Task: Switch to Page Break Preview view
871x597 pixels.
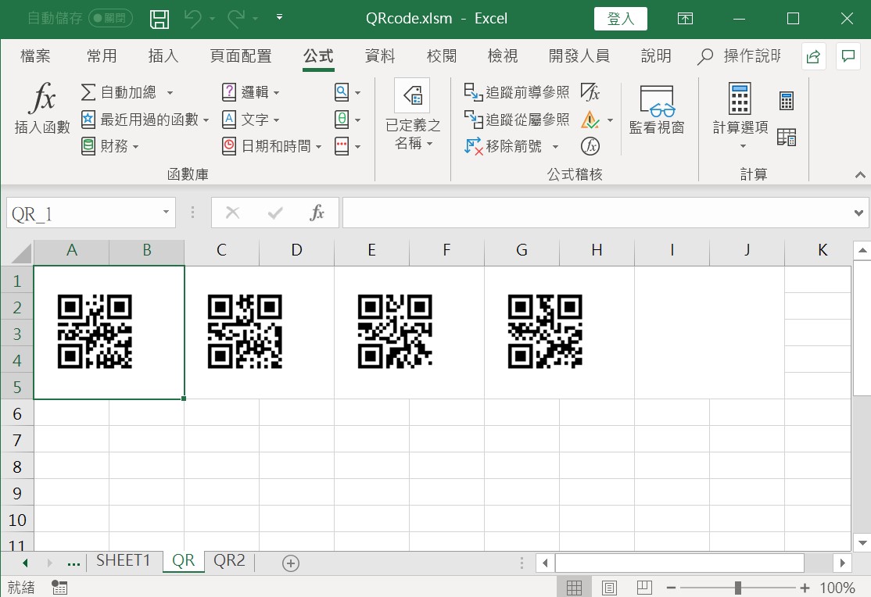Action: tap(644, 587)
